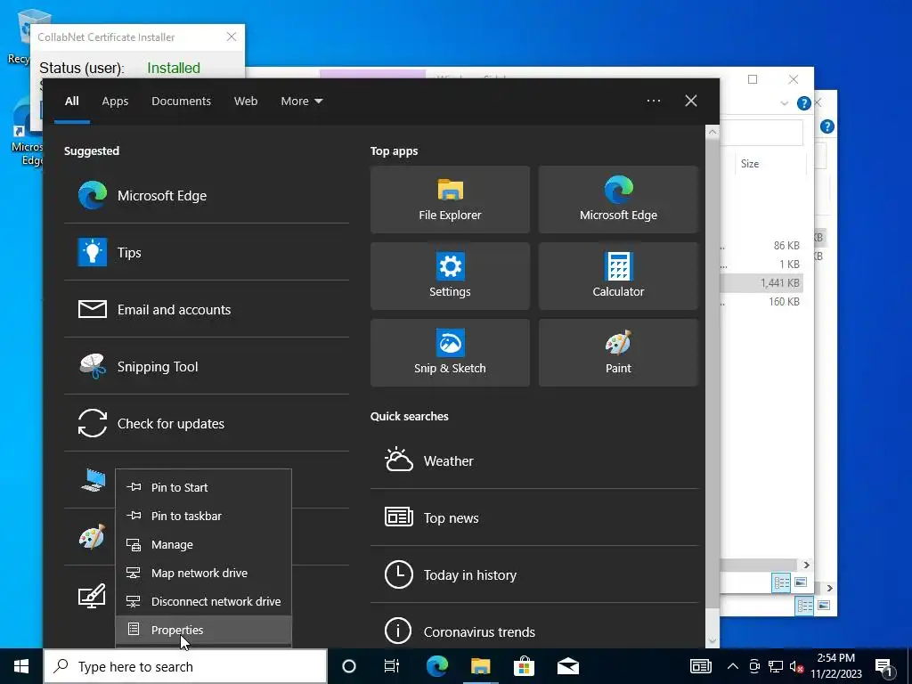Open the Tips suggestion
Viewport: 912px width, 684px height.
pos(207,252)
